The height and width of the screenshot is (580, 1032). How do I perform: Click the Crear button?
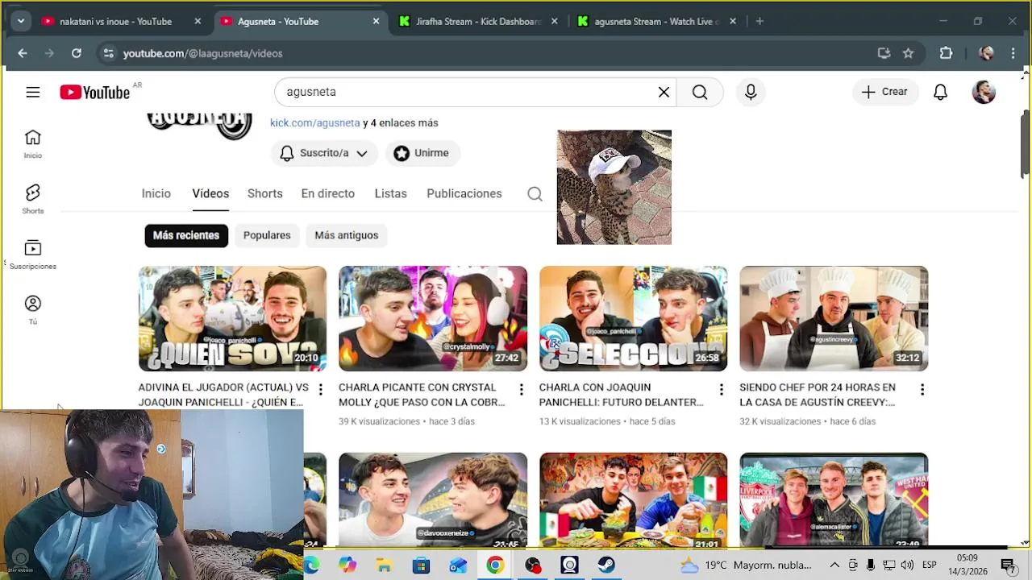click(x=885, y=92)
